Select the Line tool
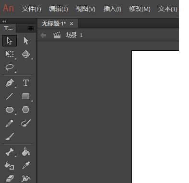This screenshot has height=183, width=189. (10, 96)
